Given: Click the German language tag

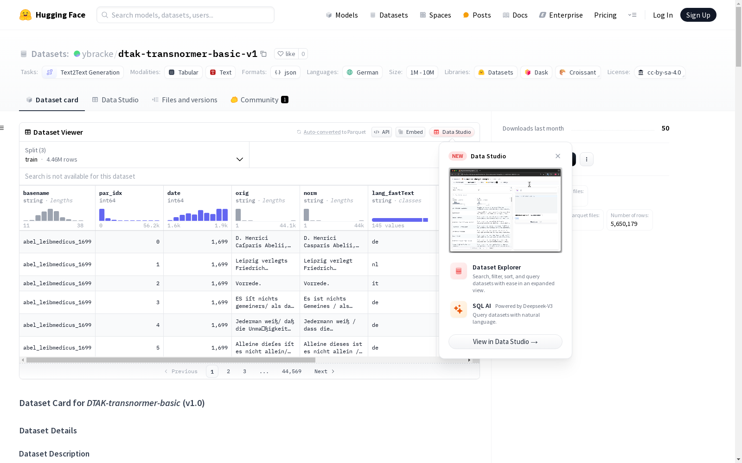Looking at the screenshot, I should (362, 72).
